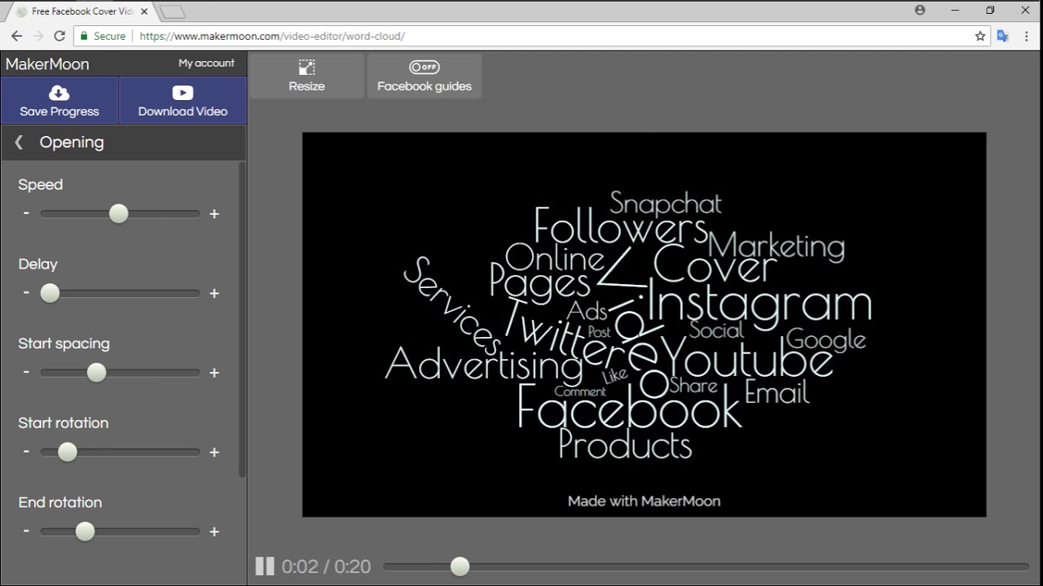Viewport: 1043px width, 586px height.
Task: Open the My account link
Action: click(x=206, y=63)
